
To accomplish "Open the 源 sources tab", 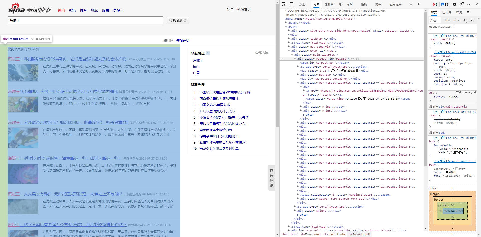I will (340, 4).
